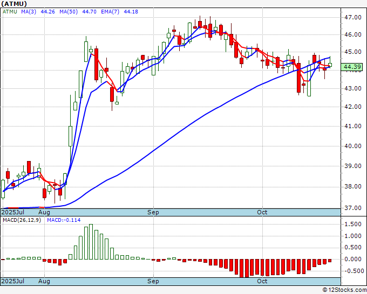Click the 37.00 price axis label
Viewport: 367px width, 294px height.
[352, 208]
